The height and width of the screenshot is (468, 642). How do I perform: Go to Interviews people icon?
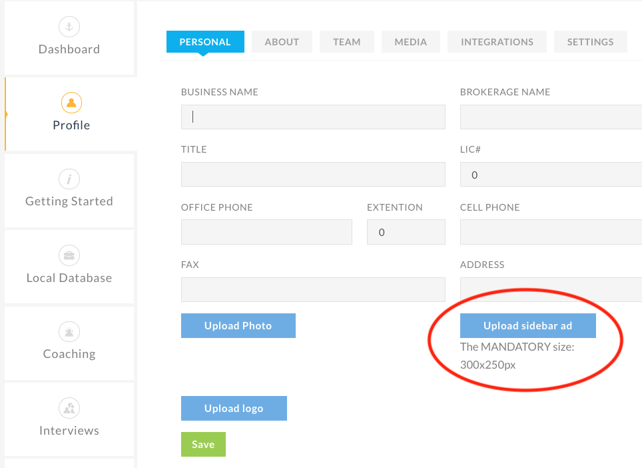tap(69, 408)
